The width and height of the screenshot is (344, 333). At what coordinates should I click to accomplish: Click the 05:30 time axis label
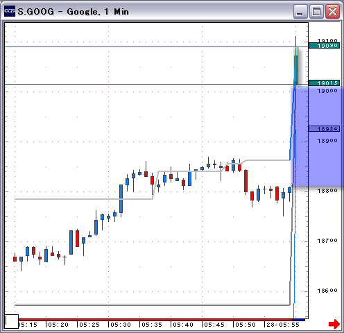[x=121, y=325]
